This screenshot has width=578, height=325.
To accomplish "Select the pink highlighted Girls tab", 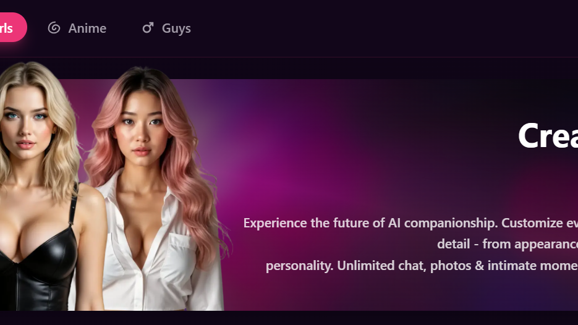I will coord(11,27).
